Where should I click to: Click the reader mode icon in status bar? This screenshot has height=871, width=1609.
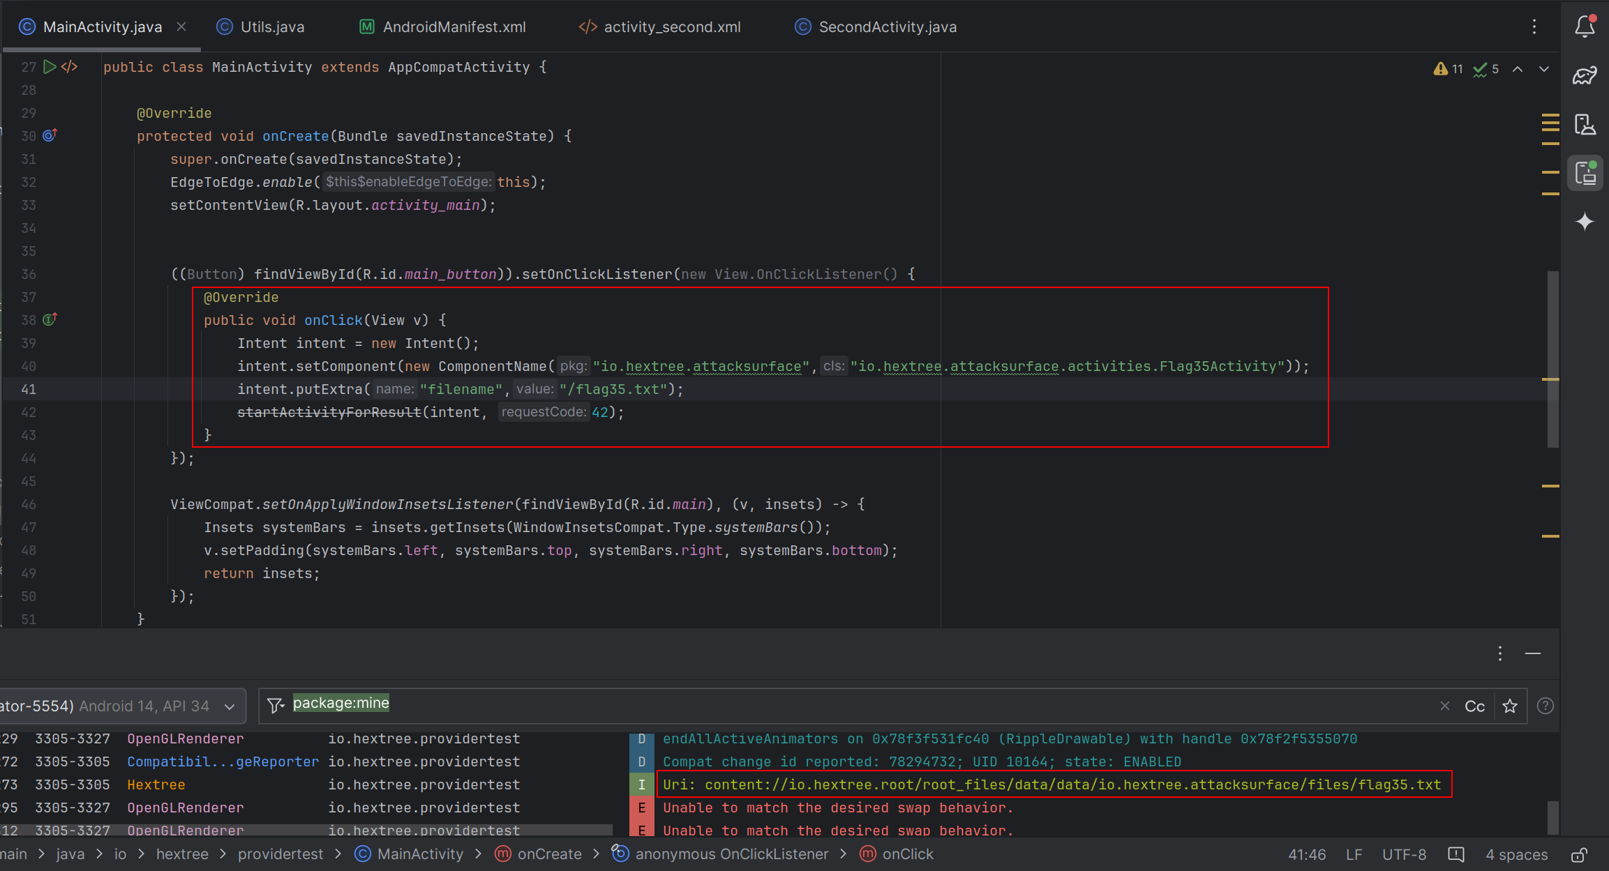(1456, 854)
